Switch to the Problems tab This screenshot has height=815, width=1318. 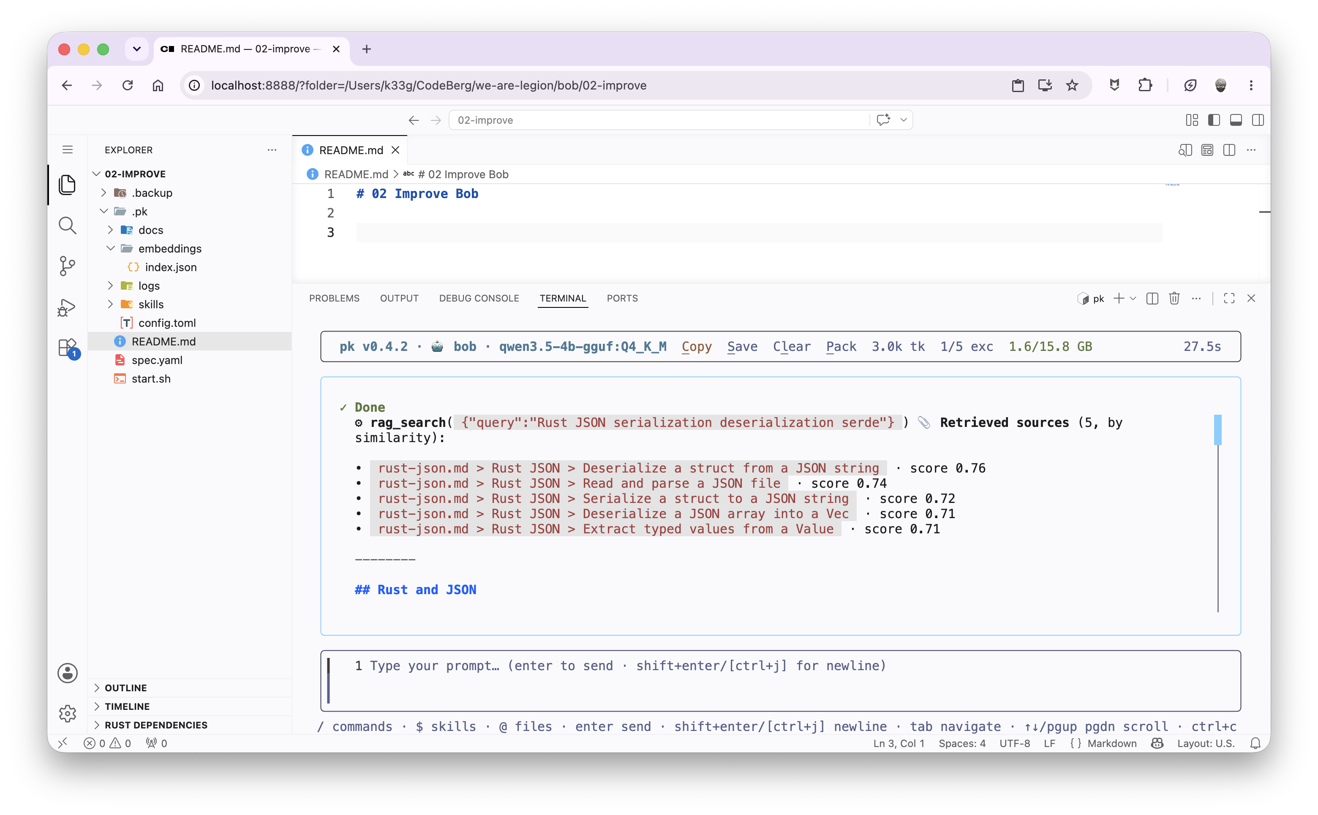click(334, 298)
